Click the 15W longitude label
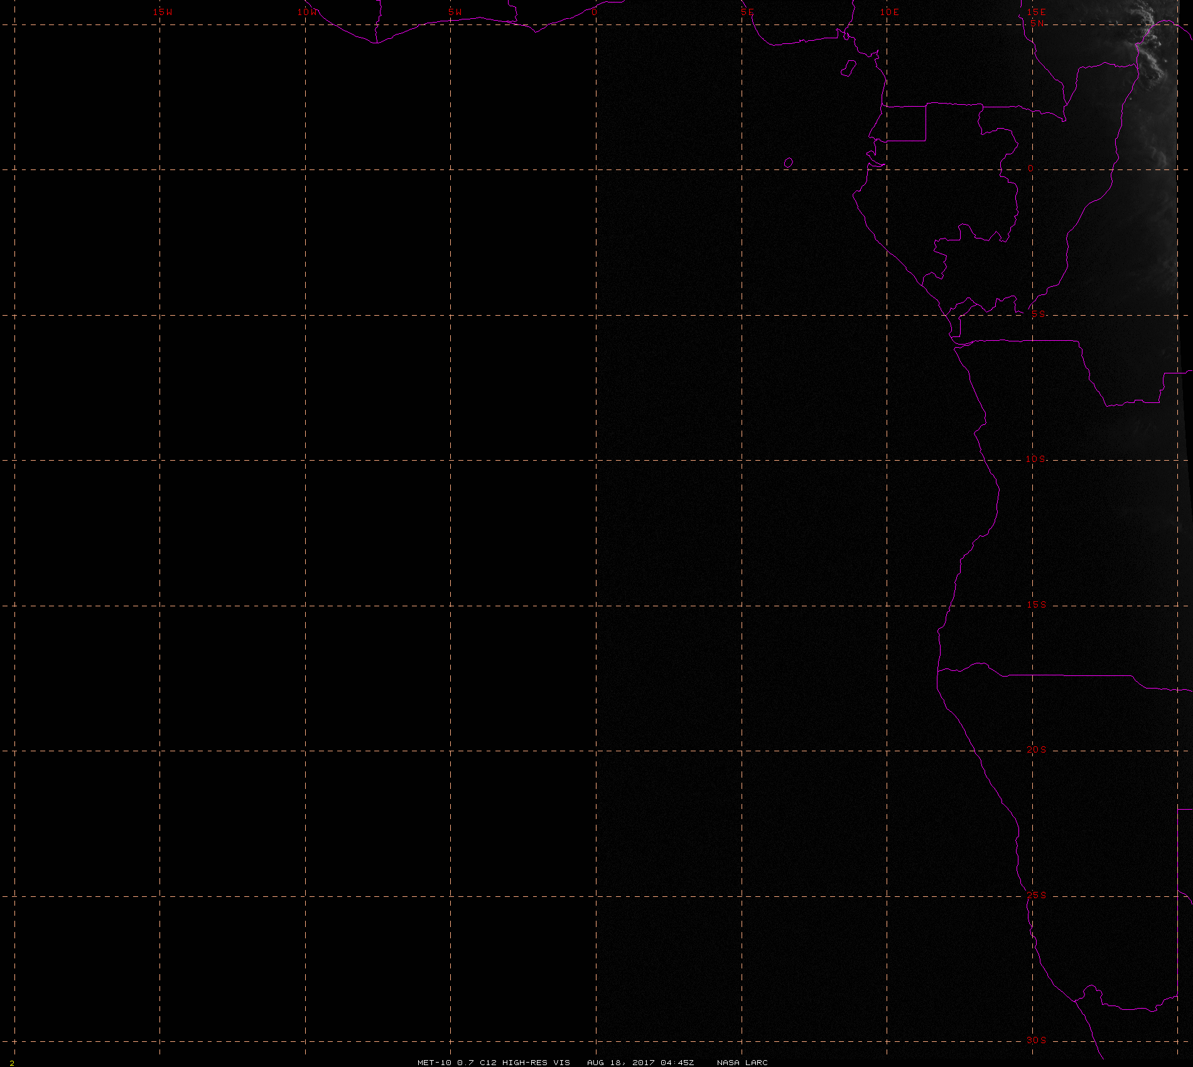 coord(163,12)
